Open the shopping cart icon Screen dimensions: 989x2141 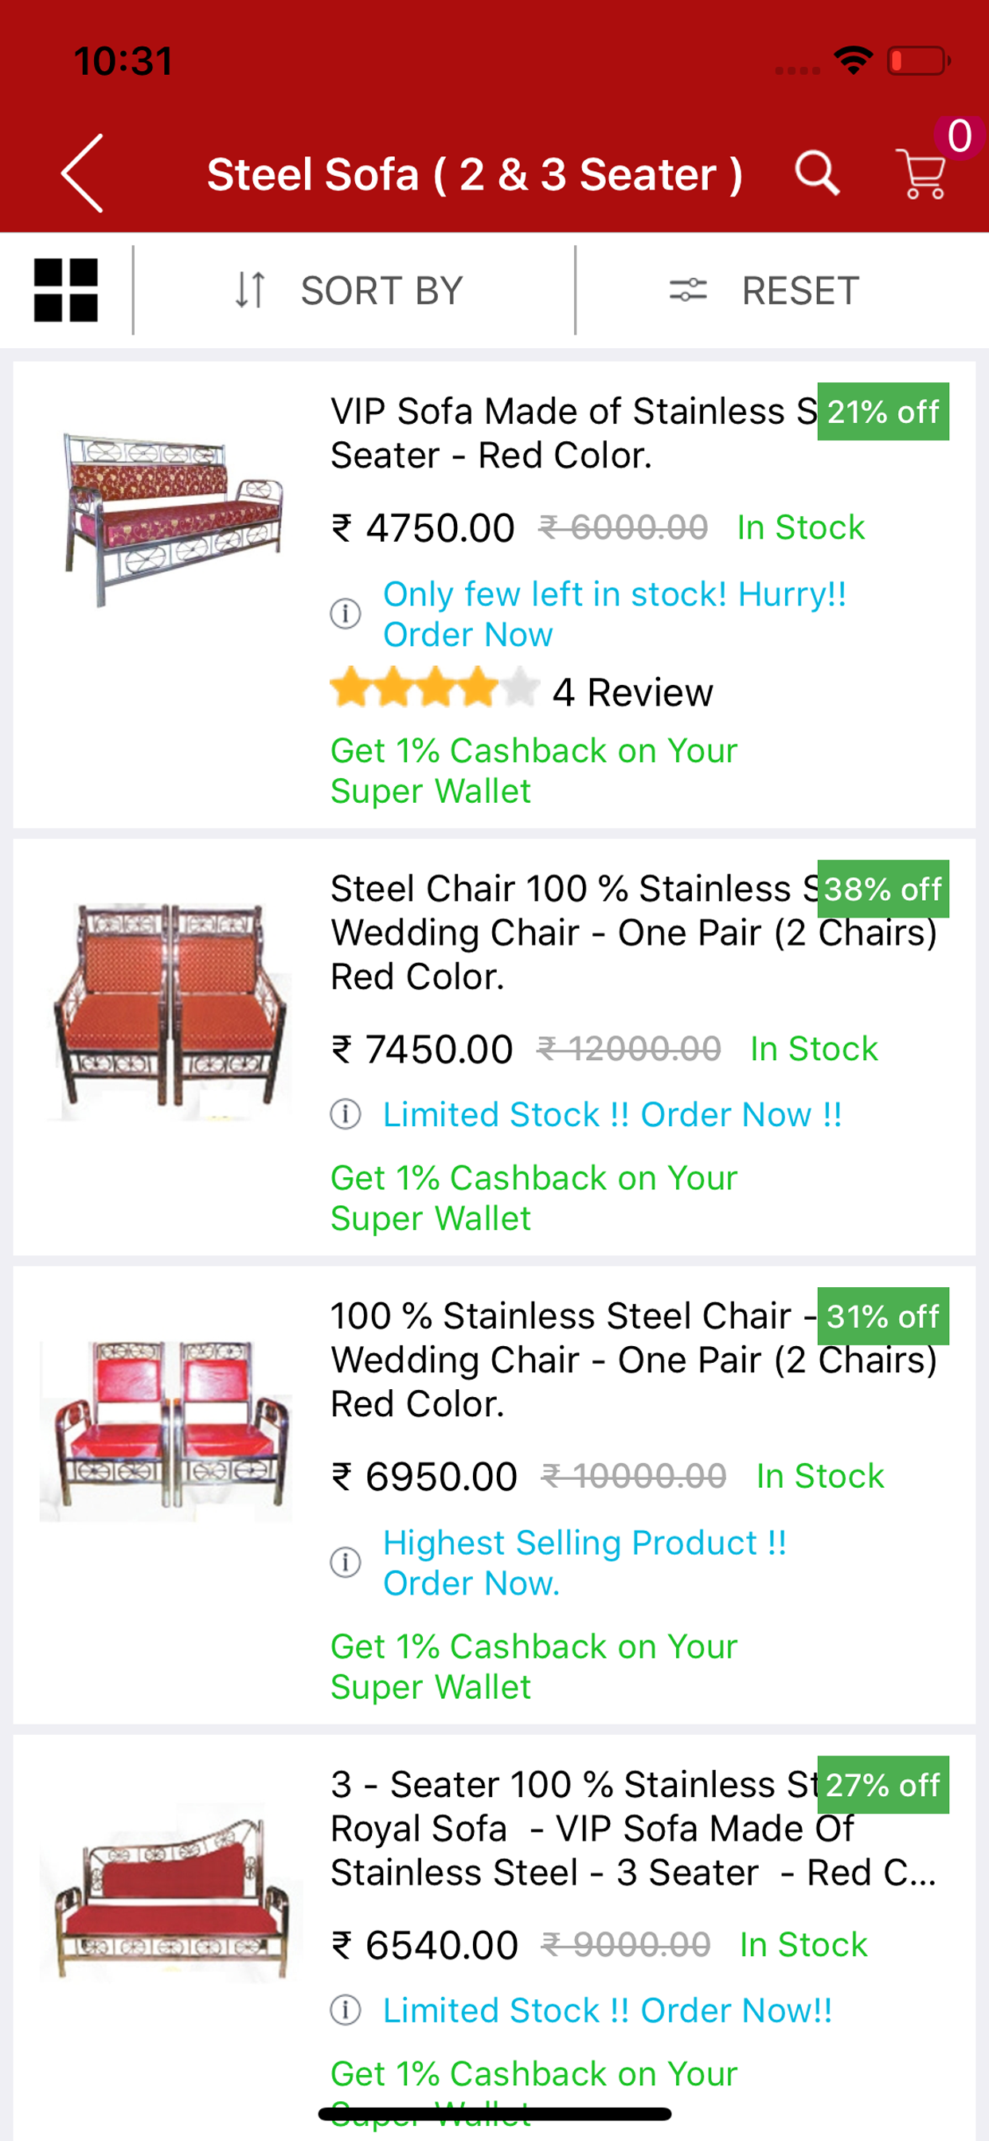921,173
